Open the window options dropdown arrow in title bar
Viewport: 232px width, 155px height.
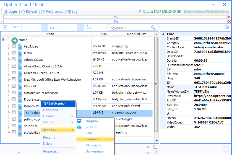(213, 5)
